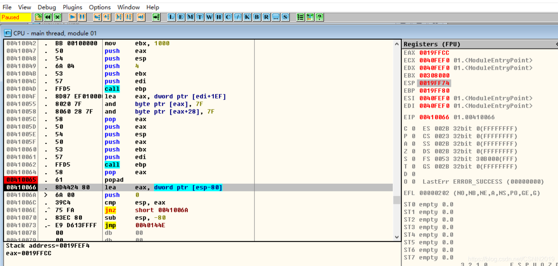Image resolution: width=558 pixels, height=266 pixels.
Task: Show CPU window with C icon
Action: 228,17
